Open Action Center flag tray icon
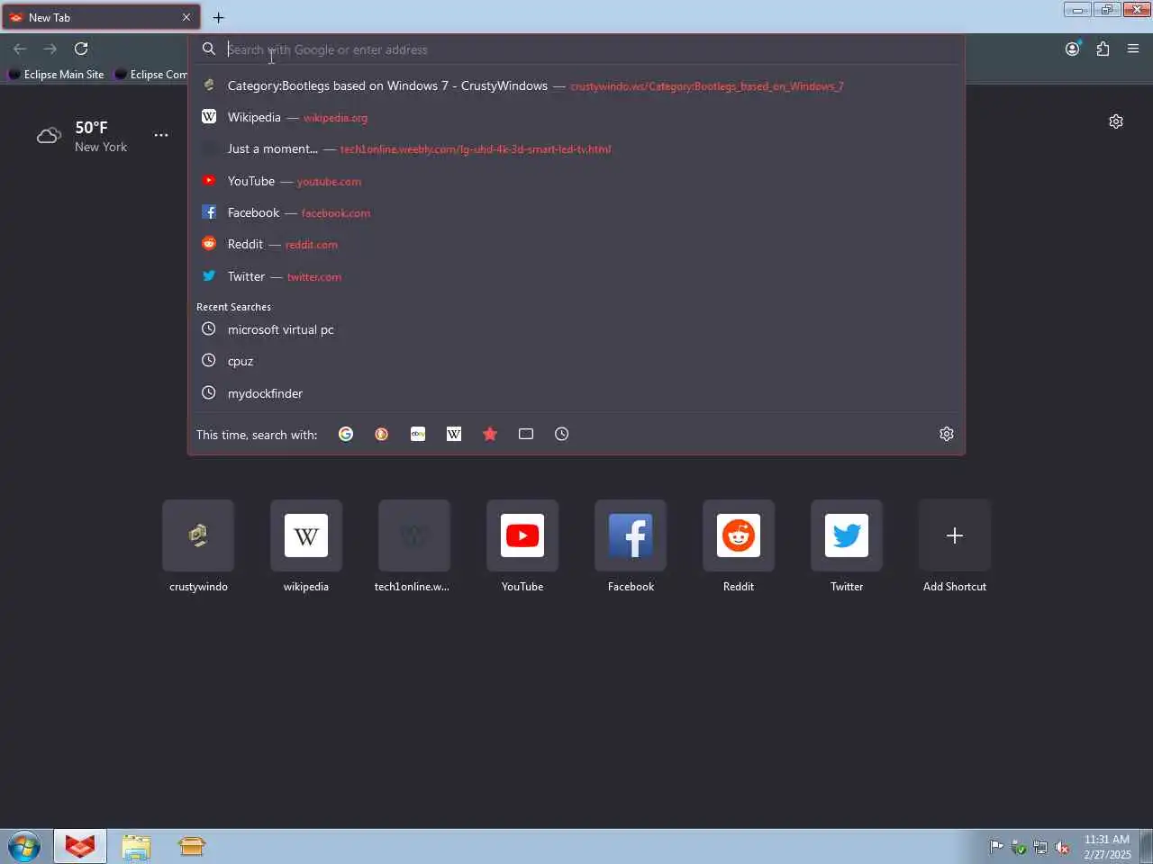The image size is (1153, 864). click(996, 847)
